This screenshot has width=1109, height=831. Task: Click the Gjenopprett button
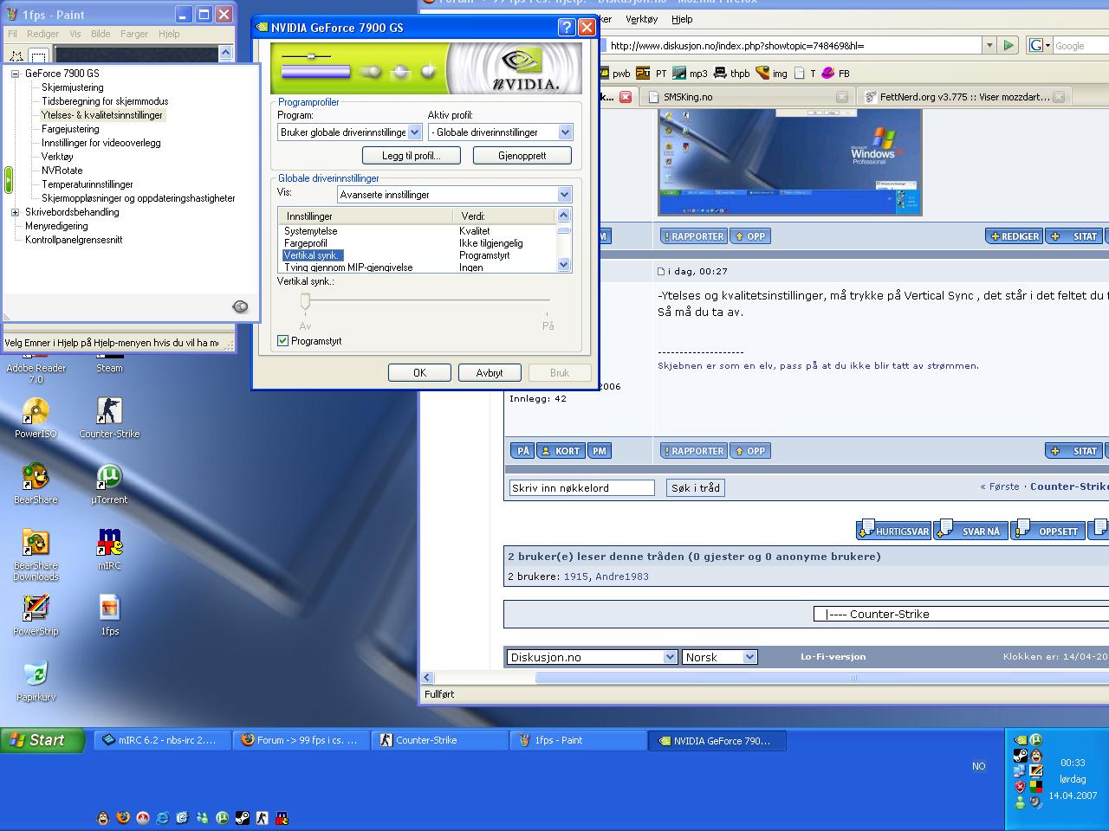click(522, 156)
